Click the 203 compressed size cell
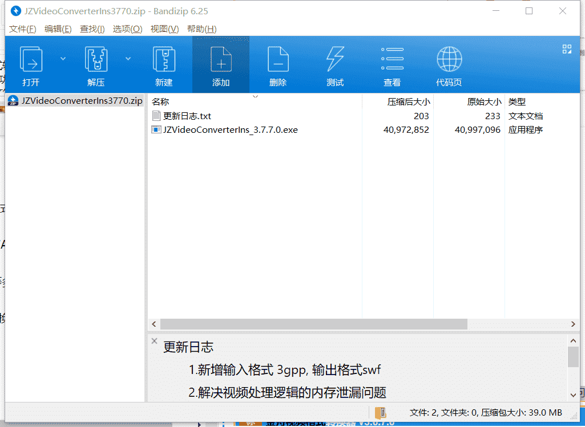The height and width of the screenshot is (427, 585). click(421, 116)
